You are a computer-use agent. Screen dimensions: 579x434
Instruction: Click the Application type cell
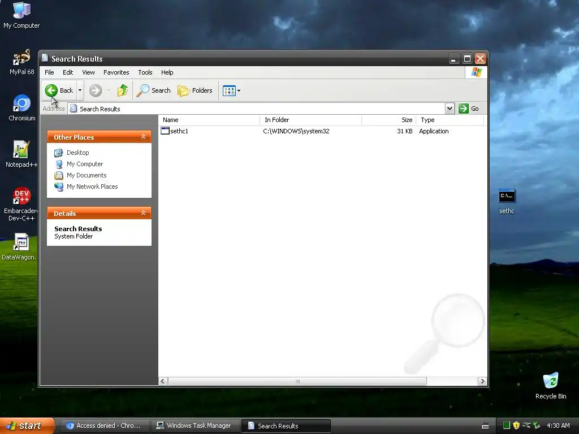click(x=434, y=131)
